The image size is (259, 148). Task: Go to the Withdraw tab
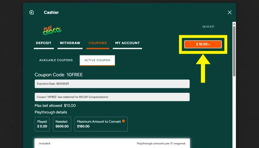[x=70, y=43]
